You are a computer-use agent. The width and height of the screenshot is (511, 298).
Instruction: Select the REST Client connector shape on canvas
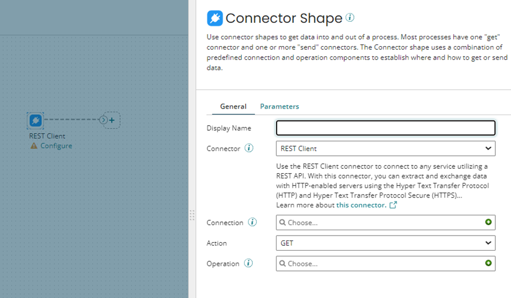(35, 121)
